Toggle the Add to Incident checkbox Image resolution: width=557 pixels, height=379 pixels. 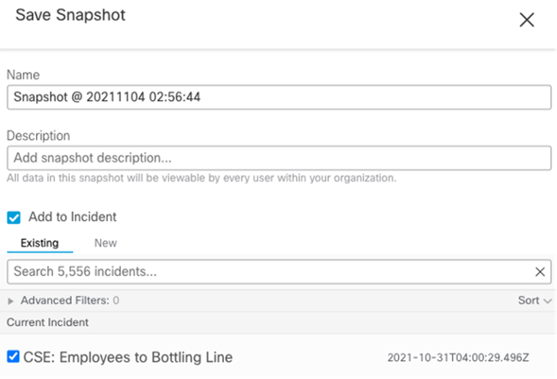pos(14,217)
